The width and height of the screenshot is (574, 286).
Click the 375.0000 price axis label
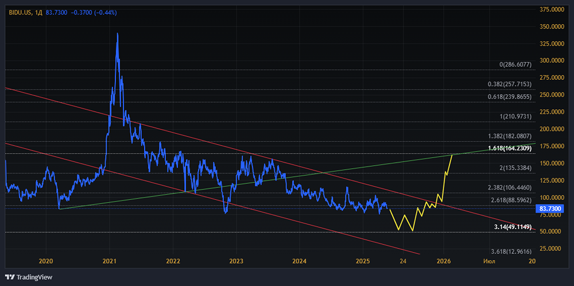(551, 9)
